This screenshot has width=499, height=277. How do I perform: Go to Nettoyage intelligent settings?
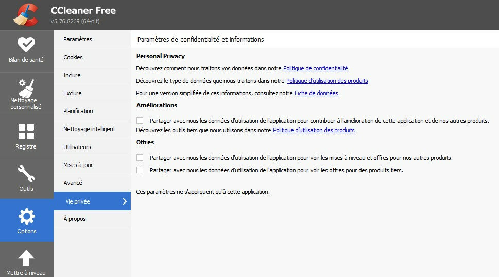click(89, 129)
